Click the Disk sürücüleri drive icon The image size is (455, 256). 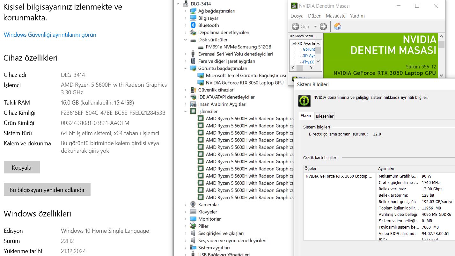[x=193, y=40]
